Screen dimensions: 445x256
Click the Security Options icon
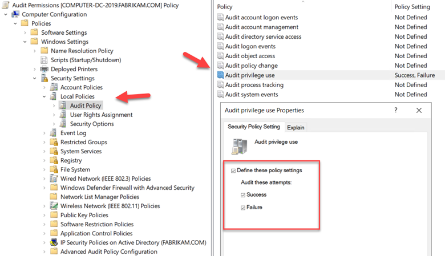point(63,124)
